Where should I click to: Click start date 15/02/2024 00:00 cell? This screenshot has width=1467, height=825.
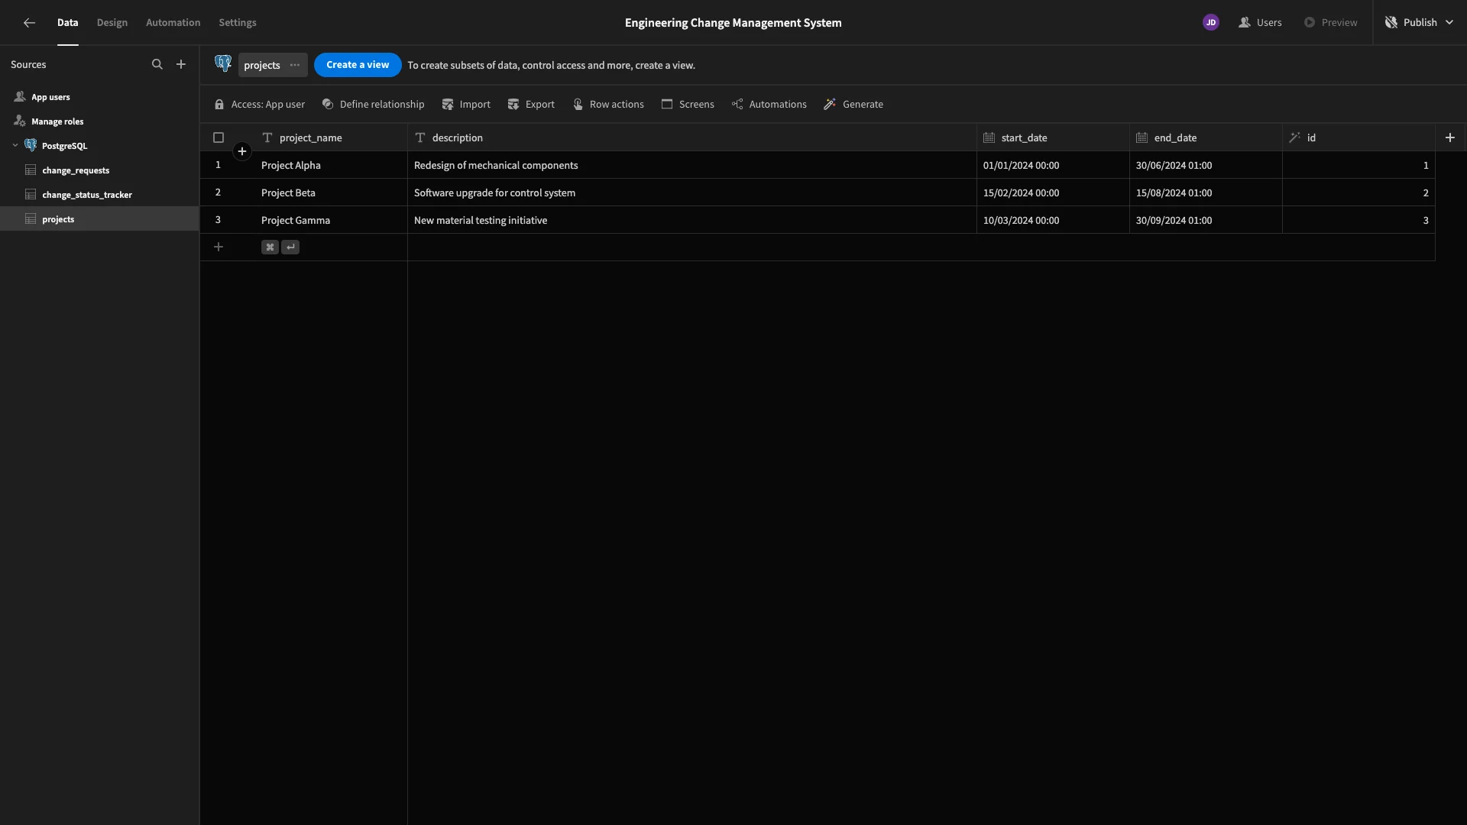click(1053, 192)
